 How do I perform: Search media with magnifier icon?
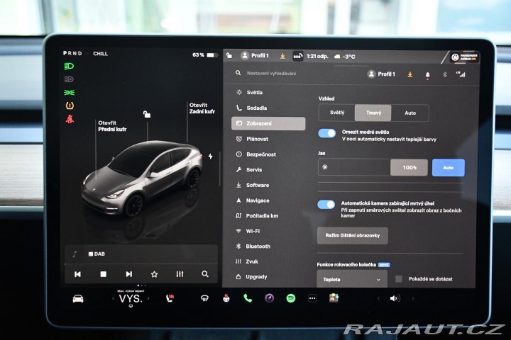pos(205,274)
